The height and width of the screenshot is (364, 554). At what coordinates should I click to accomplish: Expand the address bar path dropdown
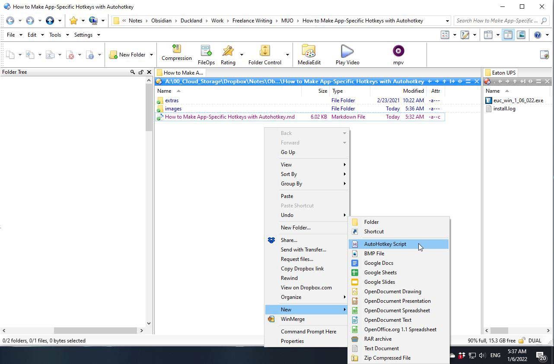(447, 21)
